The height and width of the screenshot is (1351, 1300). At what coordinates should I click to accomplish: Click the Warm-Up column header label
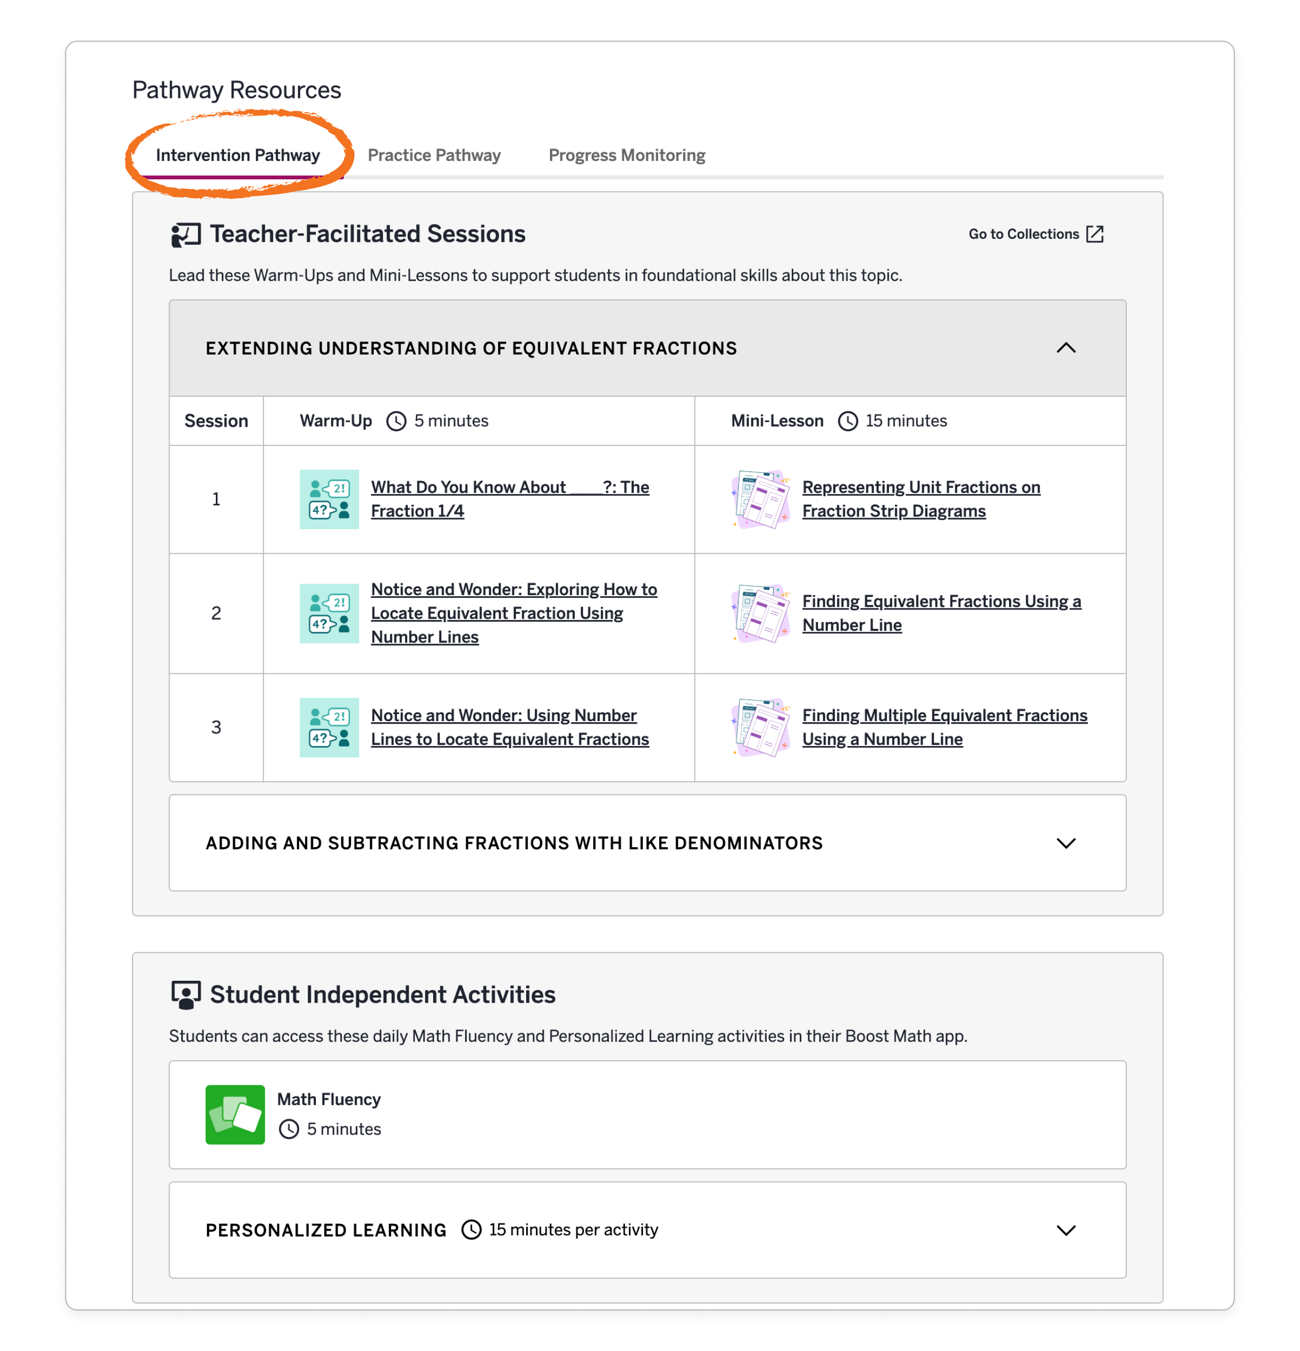coord(336,421)
